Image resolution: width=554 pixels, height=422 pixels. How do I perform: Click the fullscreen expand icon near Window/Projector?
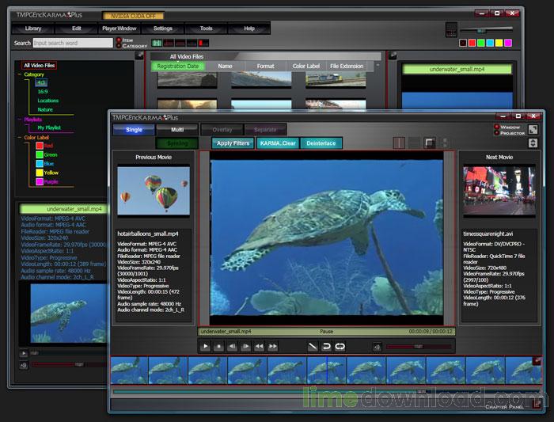pos(533,130)
